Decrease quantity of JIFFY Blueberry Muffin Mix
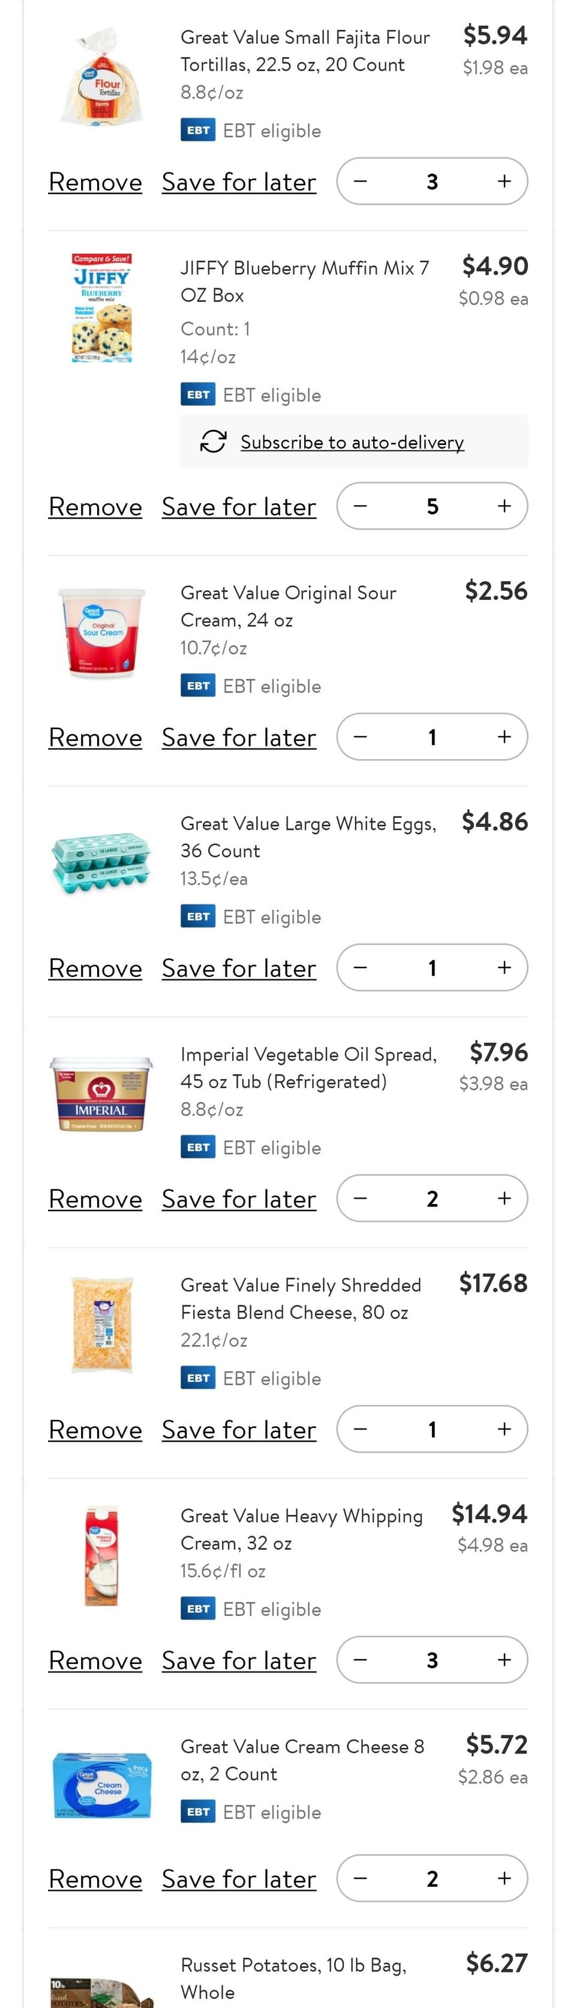Screen dimensions: 576x2008 coord(359,506)
